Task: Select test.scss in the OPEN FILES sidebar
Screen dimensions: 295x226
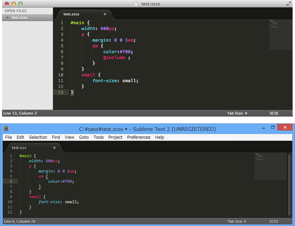Action: 19,18
